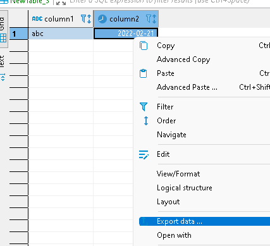The width and height of the screenshot is (270, 246).
Task: Click the column1 ABC type icon
Action: (37, 19)
